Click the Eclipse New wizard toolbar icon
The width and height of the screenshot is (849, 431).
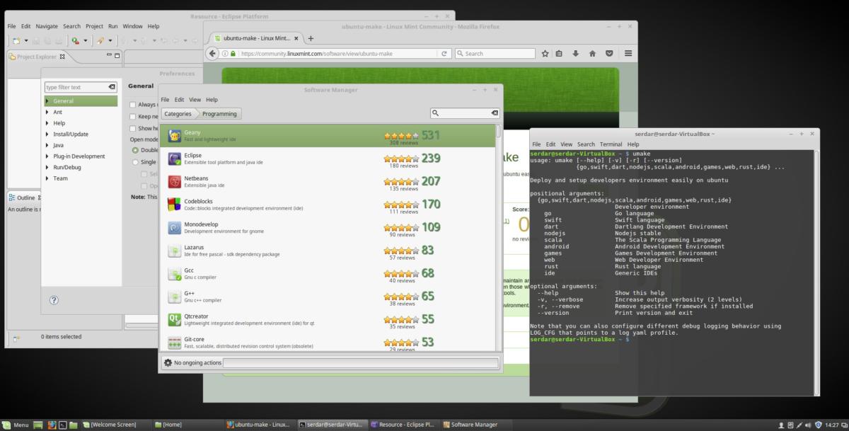pyautogui.click(x=16, y=40)
